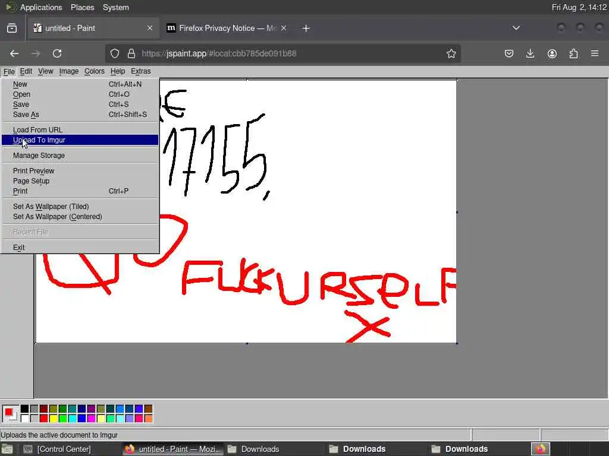The height and width of the screenshot is (456, 609).
Task: Choose Set As Wallpaper (Tiled)
Action: (x=80, y=207)
